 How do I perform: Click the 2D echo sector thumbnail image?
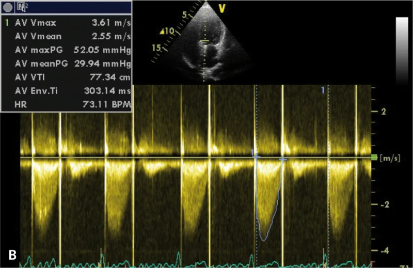point(205,42)
